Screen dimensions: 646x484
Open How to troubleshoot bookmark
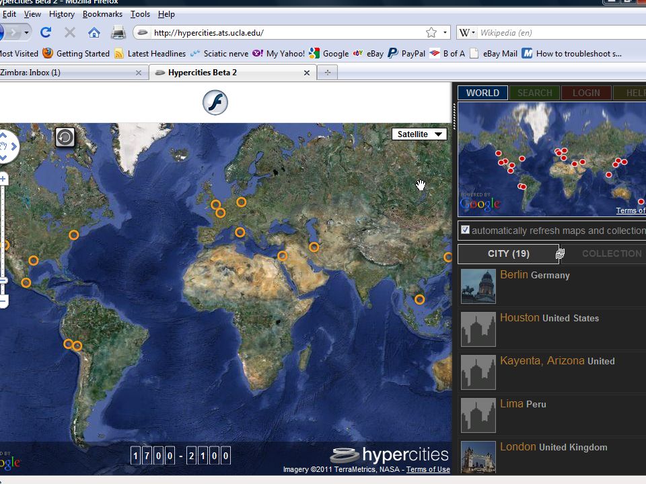tap(572, 54)
